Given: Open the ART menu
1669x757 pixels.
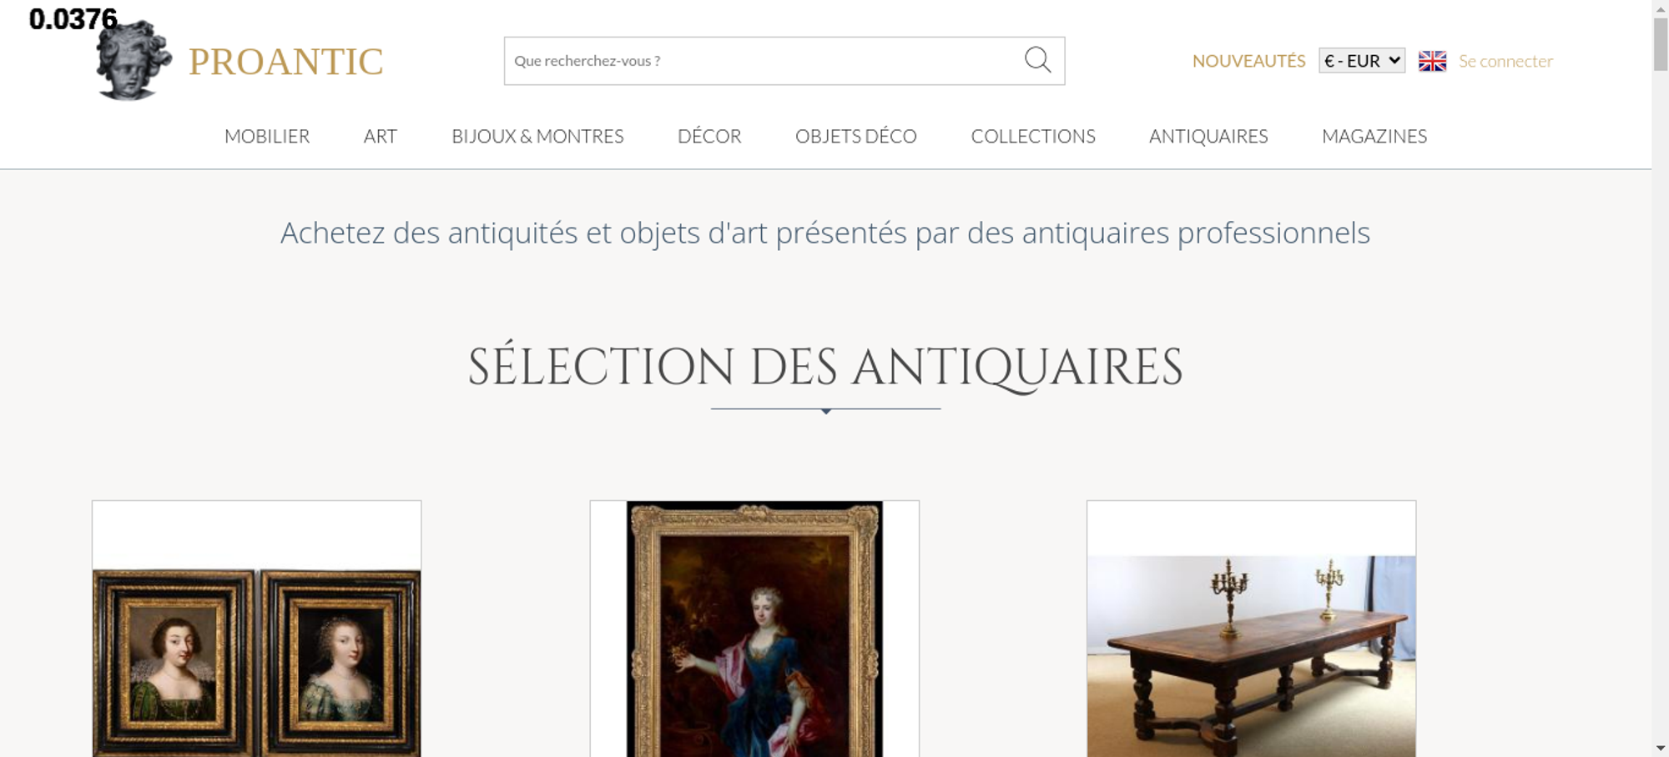Looking at the screenshot, I should click(381, 136).
